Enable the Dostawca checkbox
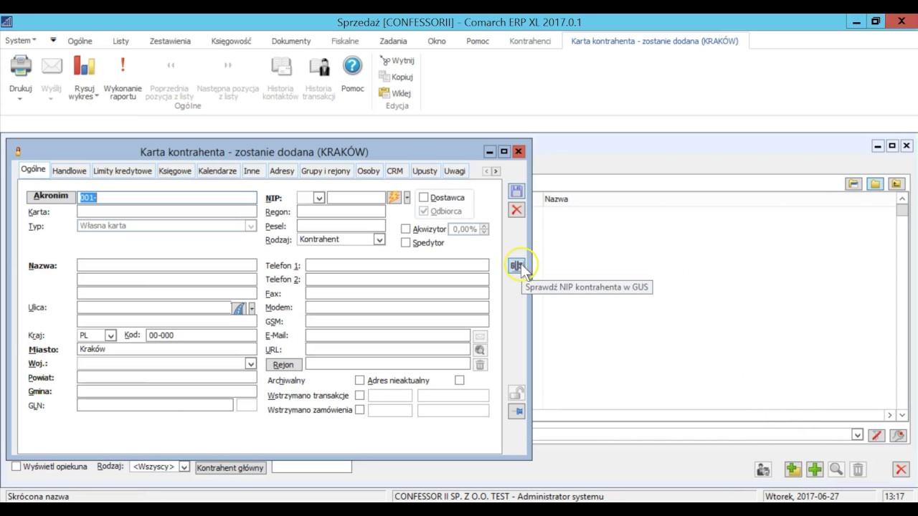Viewport: 918px width, 516px height. click(x=424, y=198)
